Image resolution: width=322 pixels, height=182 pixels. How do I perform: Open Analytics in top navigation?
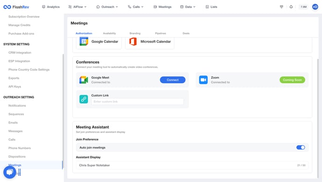coord(51,7)
